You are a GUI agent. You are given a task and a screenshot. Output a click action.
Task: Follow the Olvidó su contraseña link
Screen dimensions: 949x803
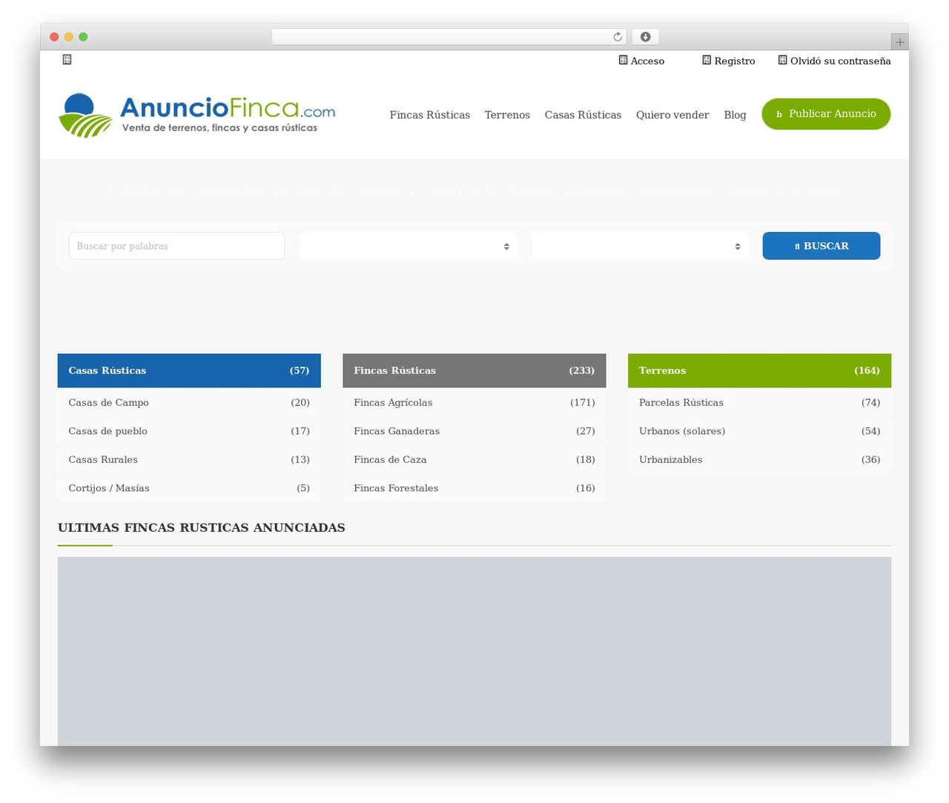841,61
